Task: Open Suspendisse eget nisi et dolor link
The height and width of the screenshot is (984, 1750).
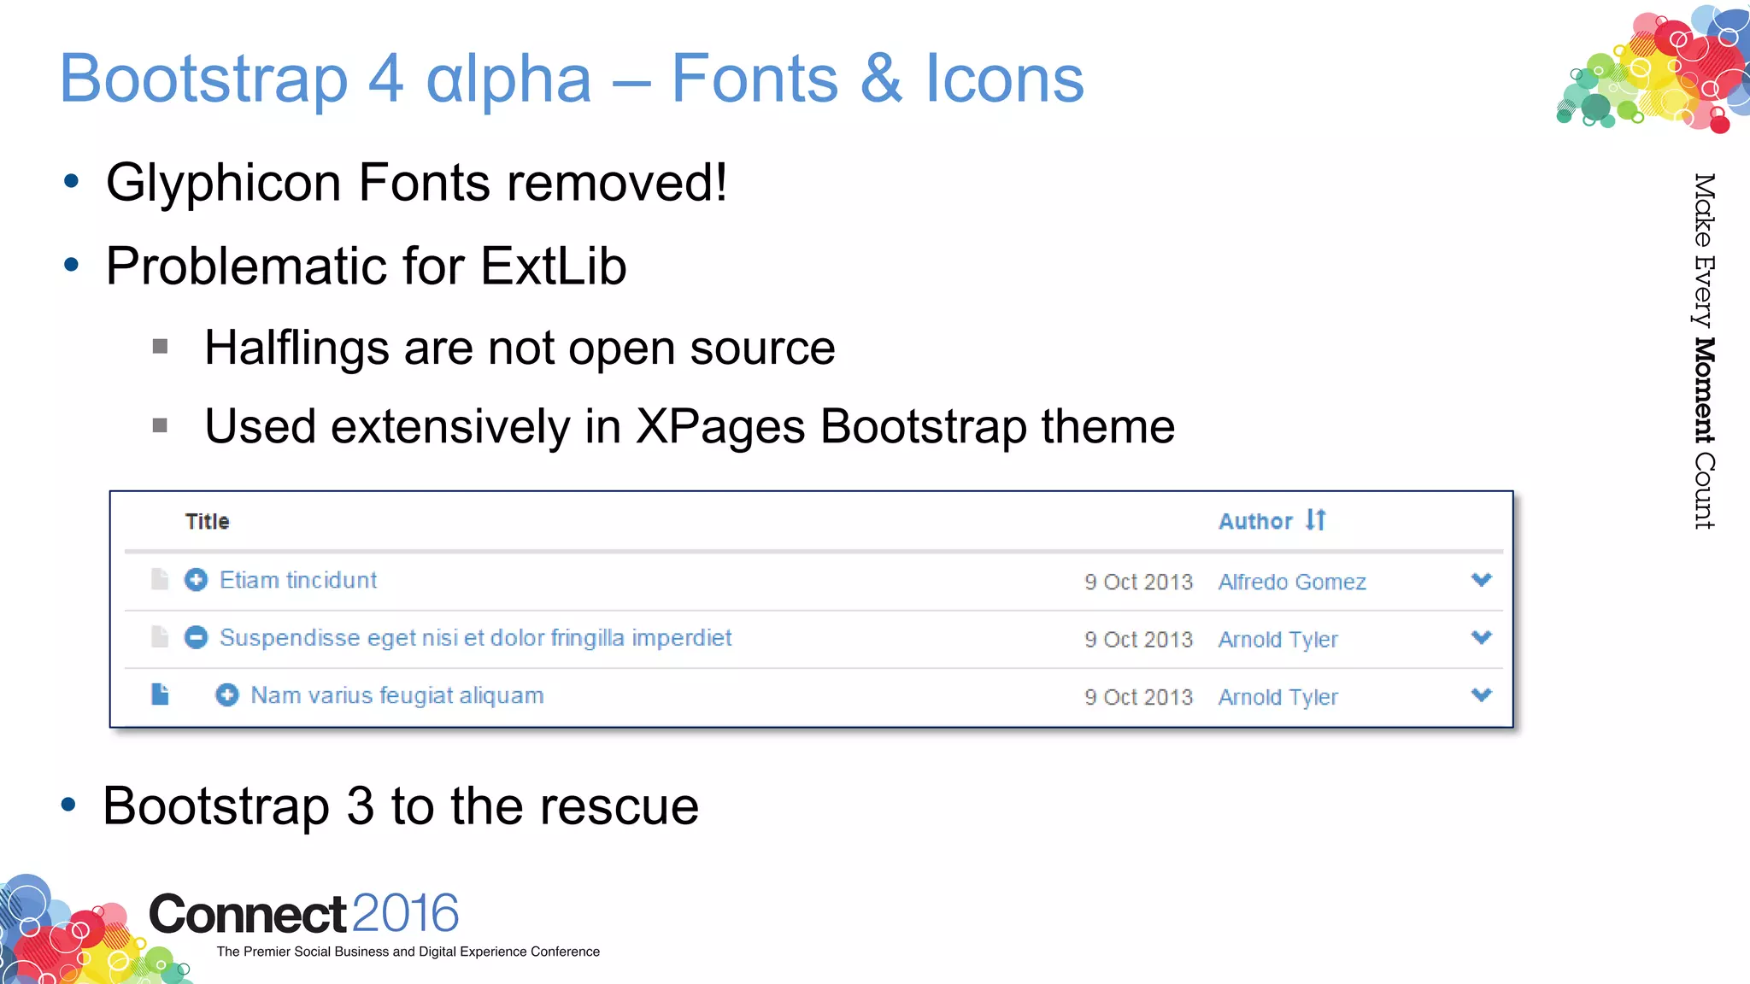Action: 476,638
